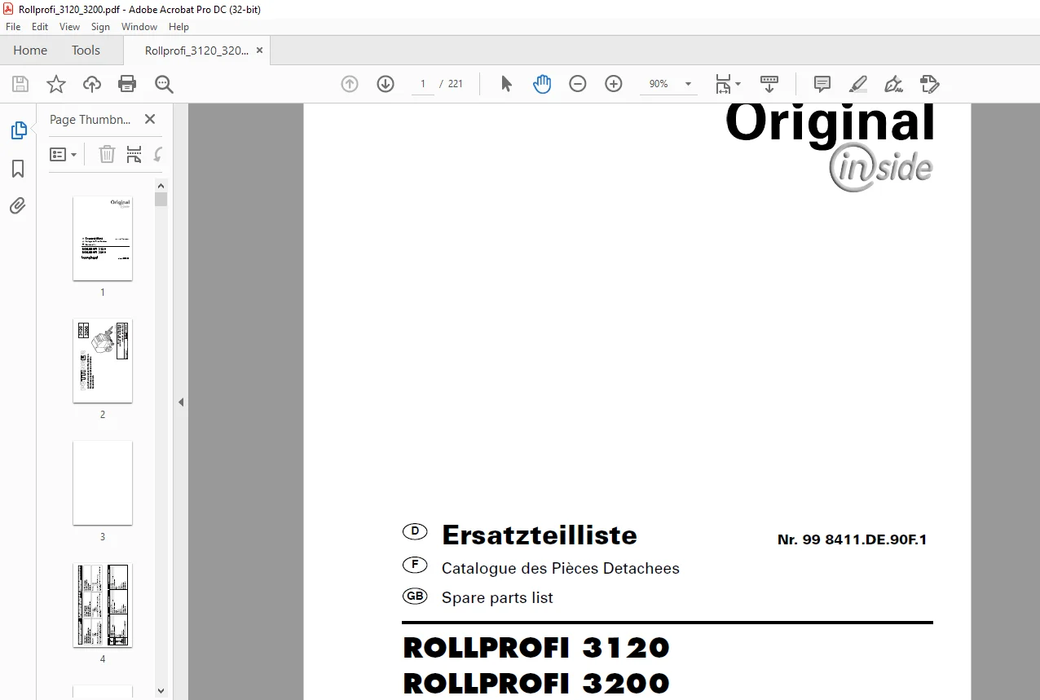This screenshot has width=1040, height=700.
Task: Toggle the Bookmarks panel icon
Action: point(18,169)
